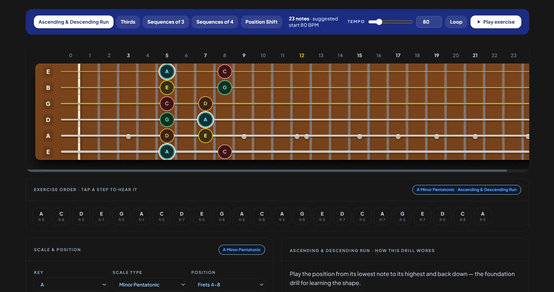This screenshot has height=292, width=554.
Task: Start playback with Play exercise
Action: (496, 22)
